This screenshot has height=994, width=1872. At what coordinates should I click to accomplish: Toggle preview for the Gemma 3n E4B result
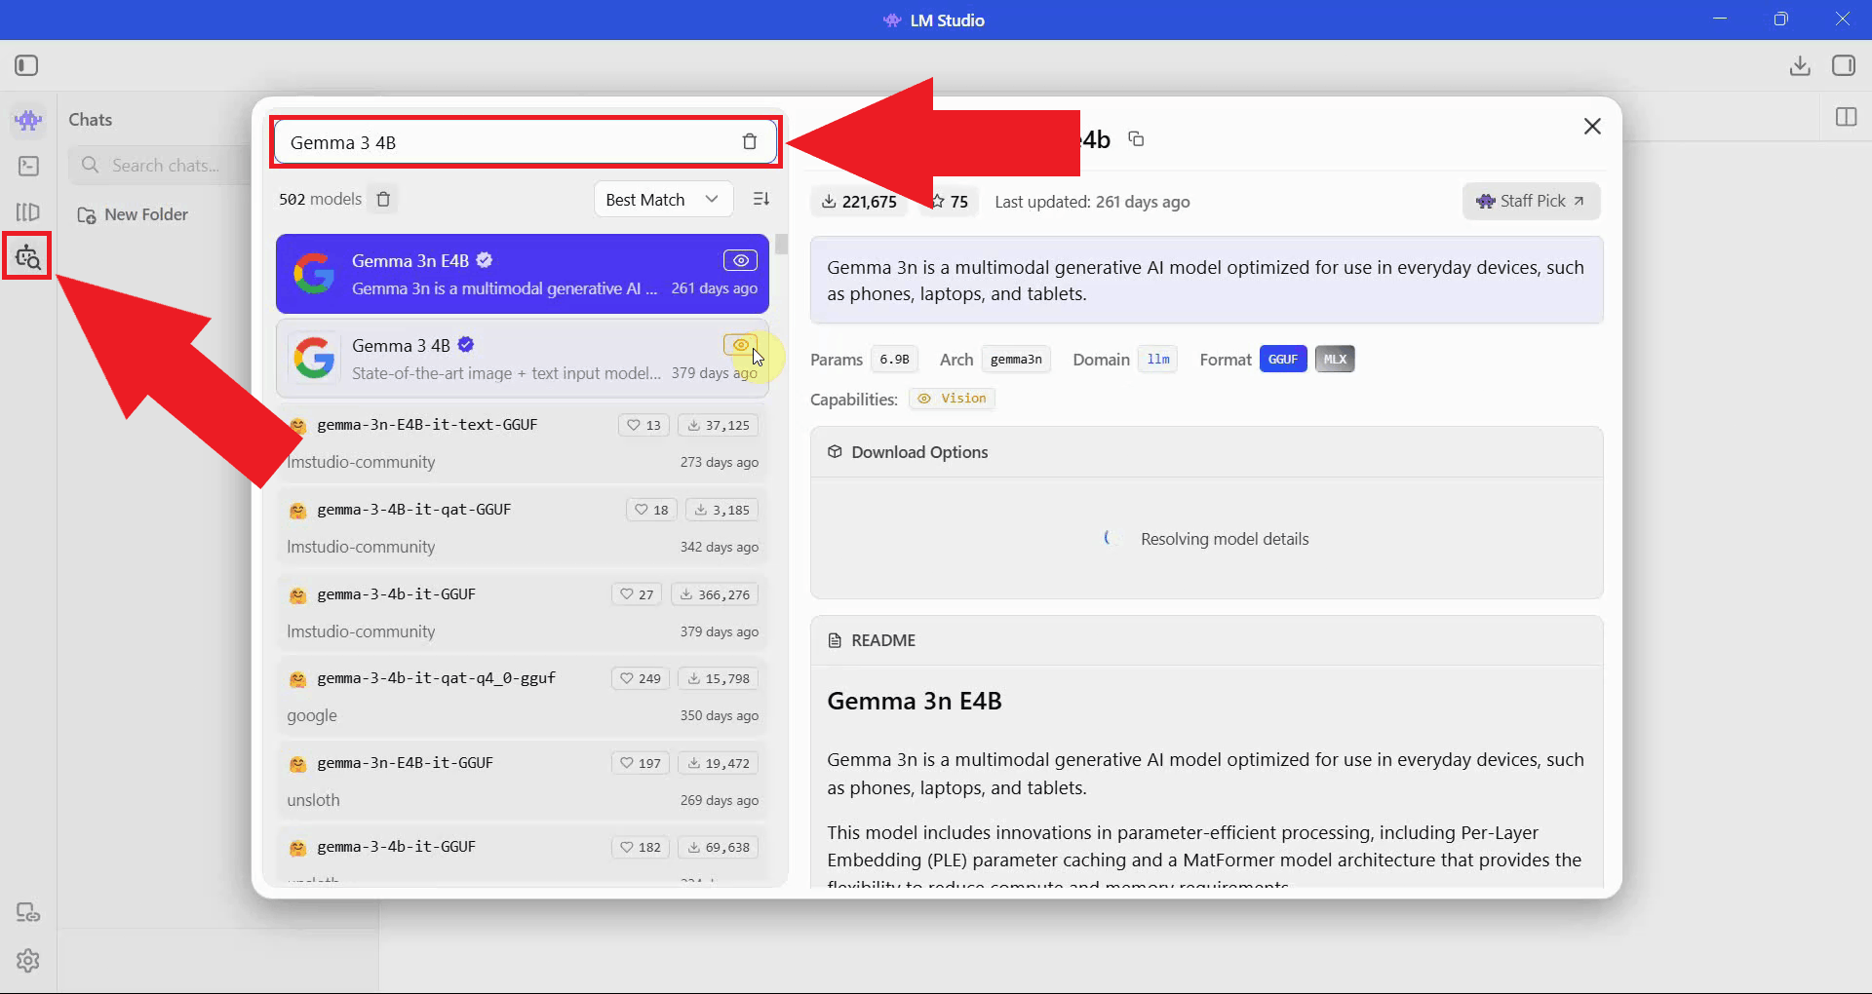click(740, 259)
